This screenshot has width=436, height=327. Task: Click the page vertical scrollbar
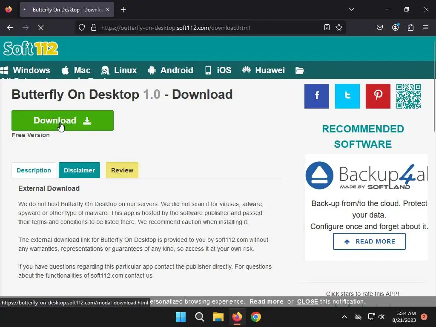434,86
